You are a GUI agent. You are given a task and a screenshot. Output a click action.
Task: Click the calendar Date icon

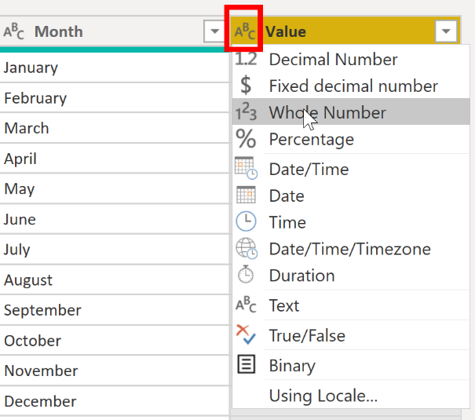click(246, 195)
